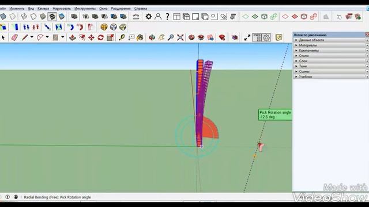Open the Line tool dropdown arrow
Image resolution: width=369 pixels, height=207 pixels.
pos(32,37)
